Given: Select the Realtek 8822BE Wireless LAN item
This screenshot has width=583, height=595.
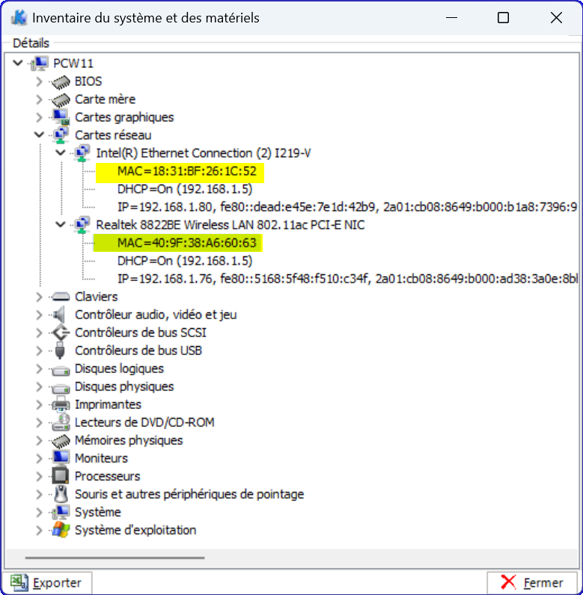Looking at the screenshot, I should click(231, 225).
